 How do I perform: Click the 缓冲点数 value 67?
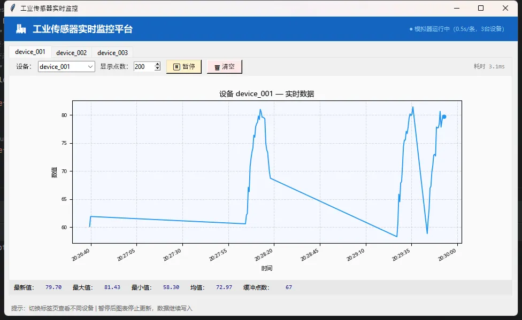(x=289, y=287)
